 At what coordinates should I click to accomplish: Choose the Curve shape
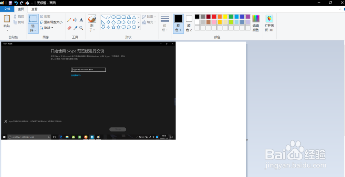[x=108, y=17]
